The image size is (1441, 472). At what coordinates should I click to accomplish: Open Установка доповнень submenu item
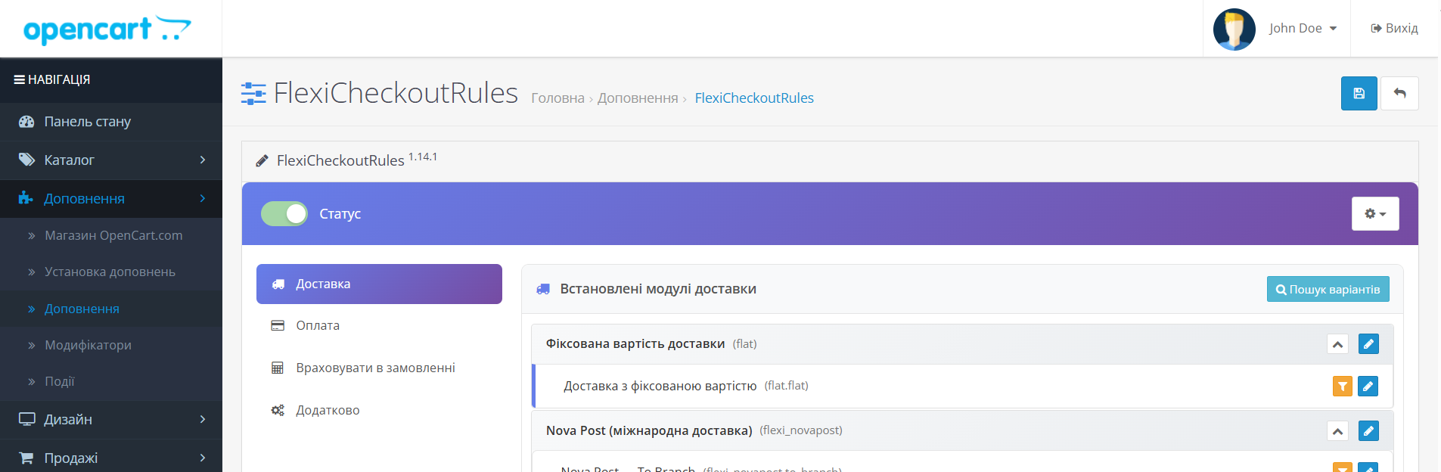pyautogui.click(x=111, y=272)
